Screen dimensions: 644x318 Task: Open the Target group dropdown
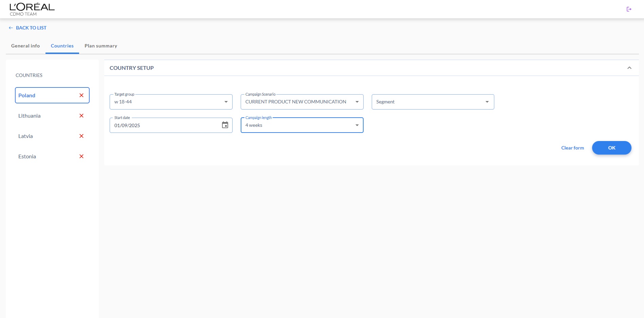pyautogui.click(x=171, y=102)
